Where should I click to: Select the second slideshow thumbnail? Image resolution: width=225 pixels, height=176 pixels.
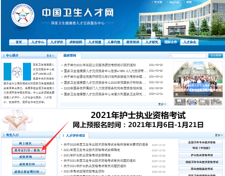192,102
